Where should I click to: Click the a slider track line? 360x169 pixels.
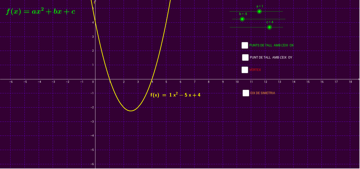point(256,11)
